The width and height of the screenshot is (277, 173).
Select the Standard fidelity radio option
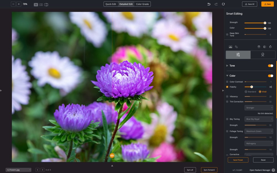click(x=246, y=92)
